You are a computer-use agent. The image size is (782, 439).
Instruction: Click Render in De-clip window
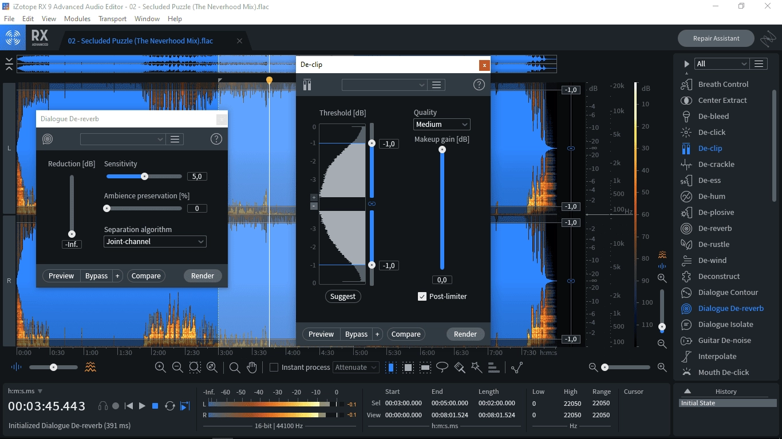(465, 334)
